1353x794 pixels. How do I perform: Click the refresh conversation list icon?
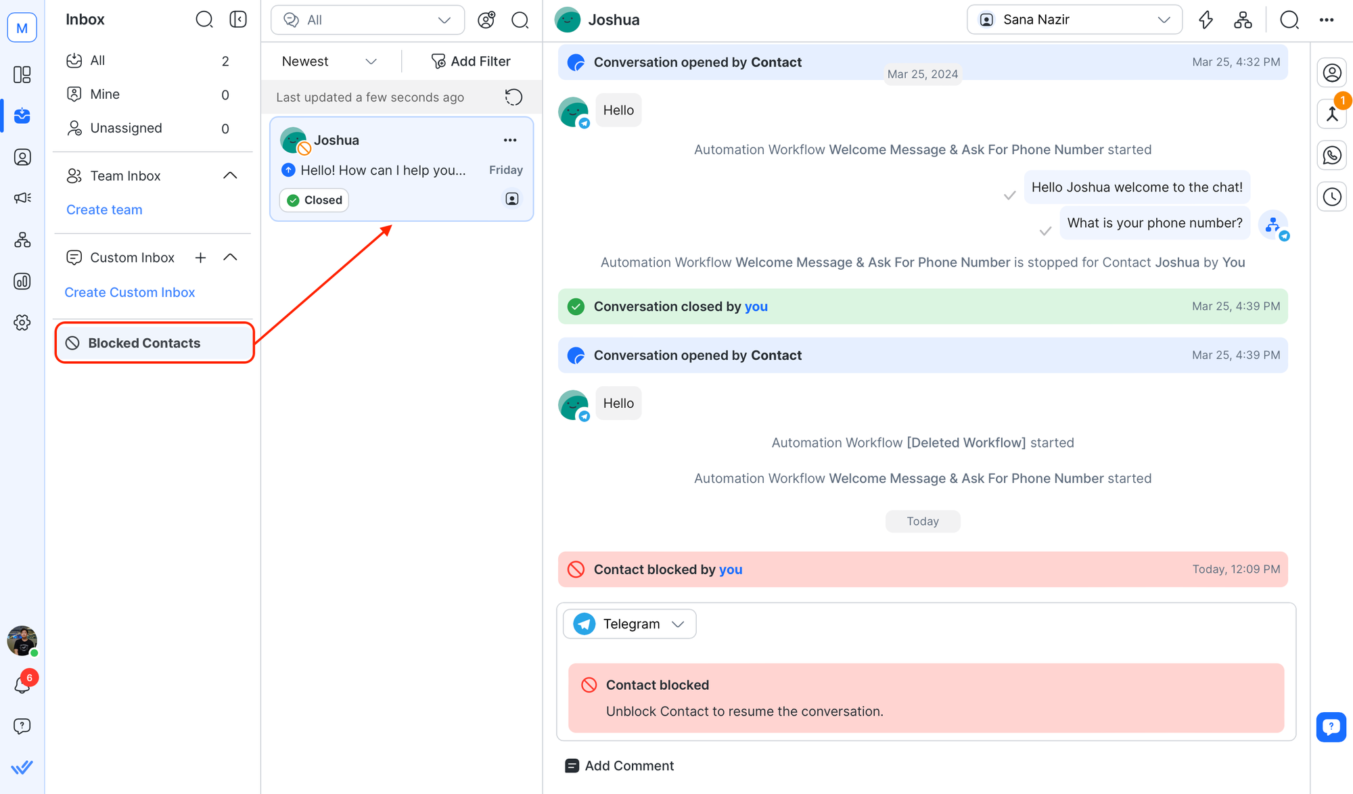point(513,97)
